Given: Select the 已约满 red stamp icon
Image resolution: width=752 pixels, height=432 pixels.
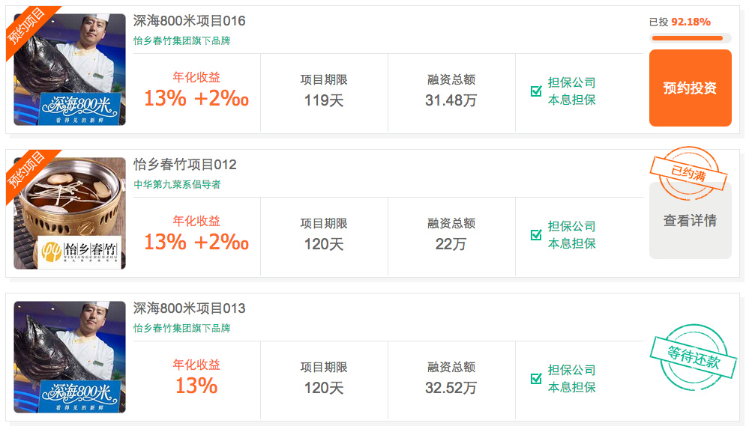Looking at the screenshot, I should [x=689, y=174].
